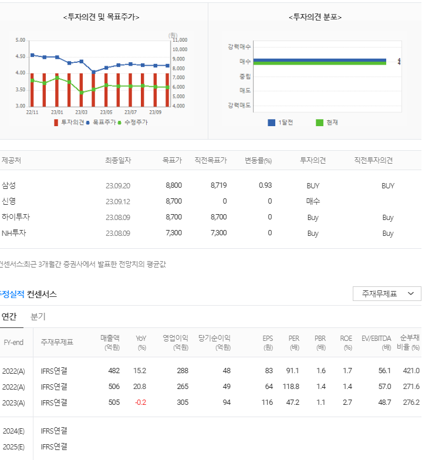Click the 목표가 column header

click(x=173, y=161)
